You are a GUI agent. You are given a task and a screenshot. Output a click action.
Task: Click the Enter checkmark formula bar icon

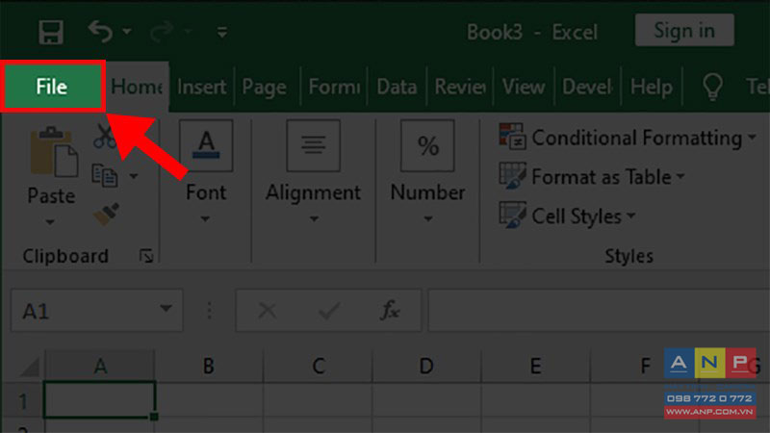coord(329,310)
